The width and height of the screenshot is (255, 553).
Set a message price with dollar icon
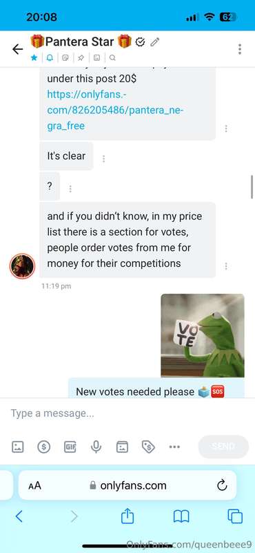[x=44, y=447]
